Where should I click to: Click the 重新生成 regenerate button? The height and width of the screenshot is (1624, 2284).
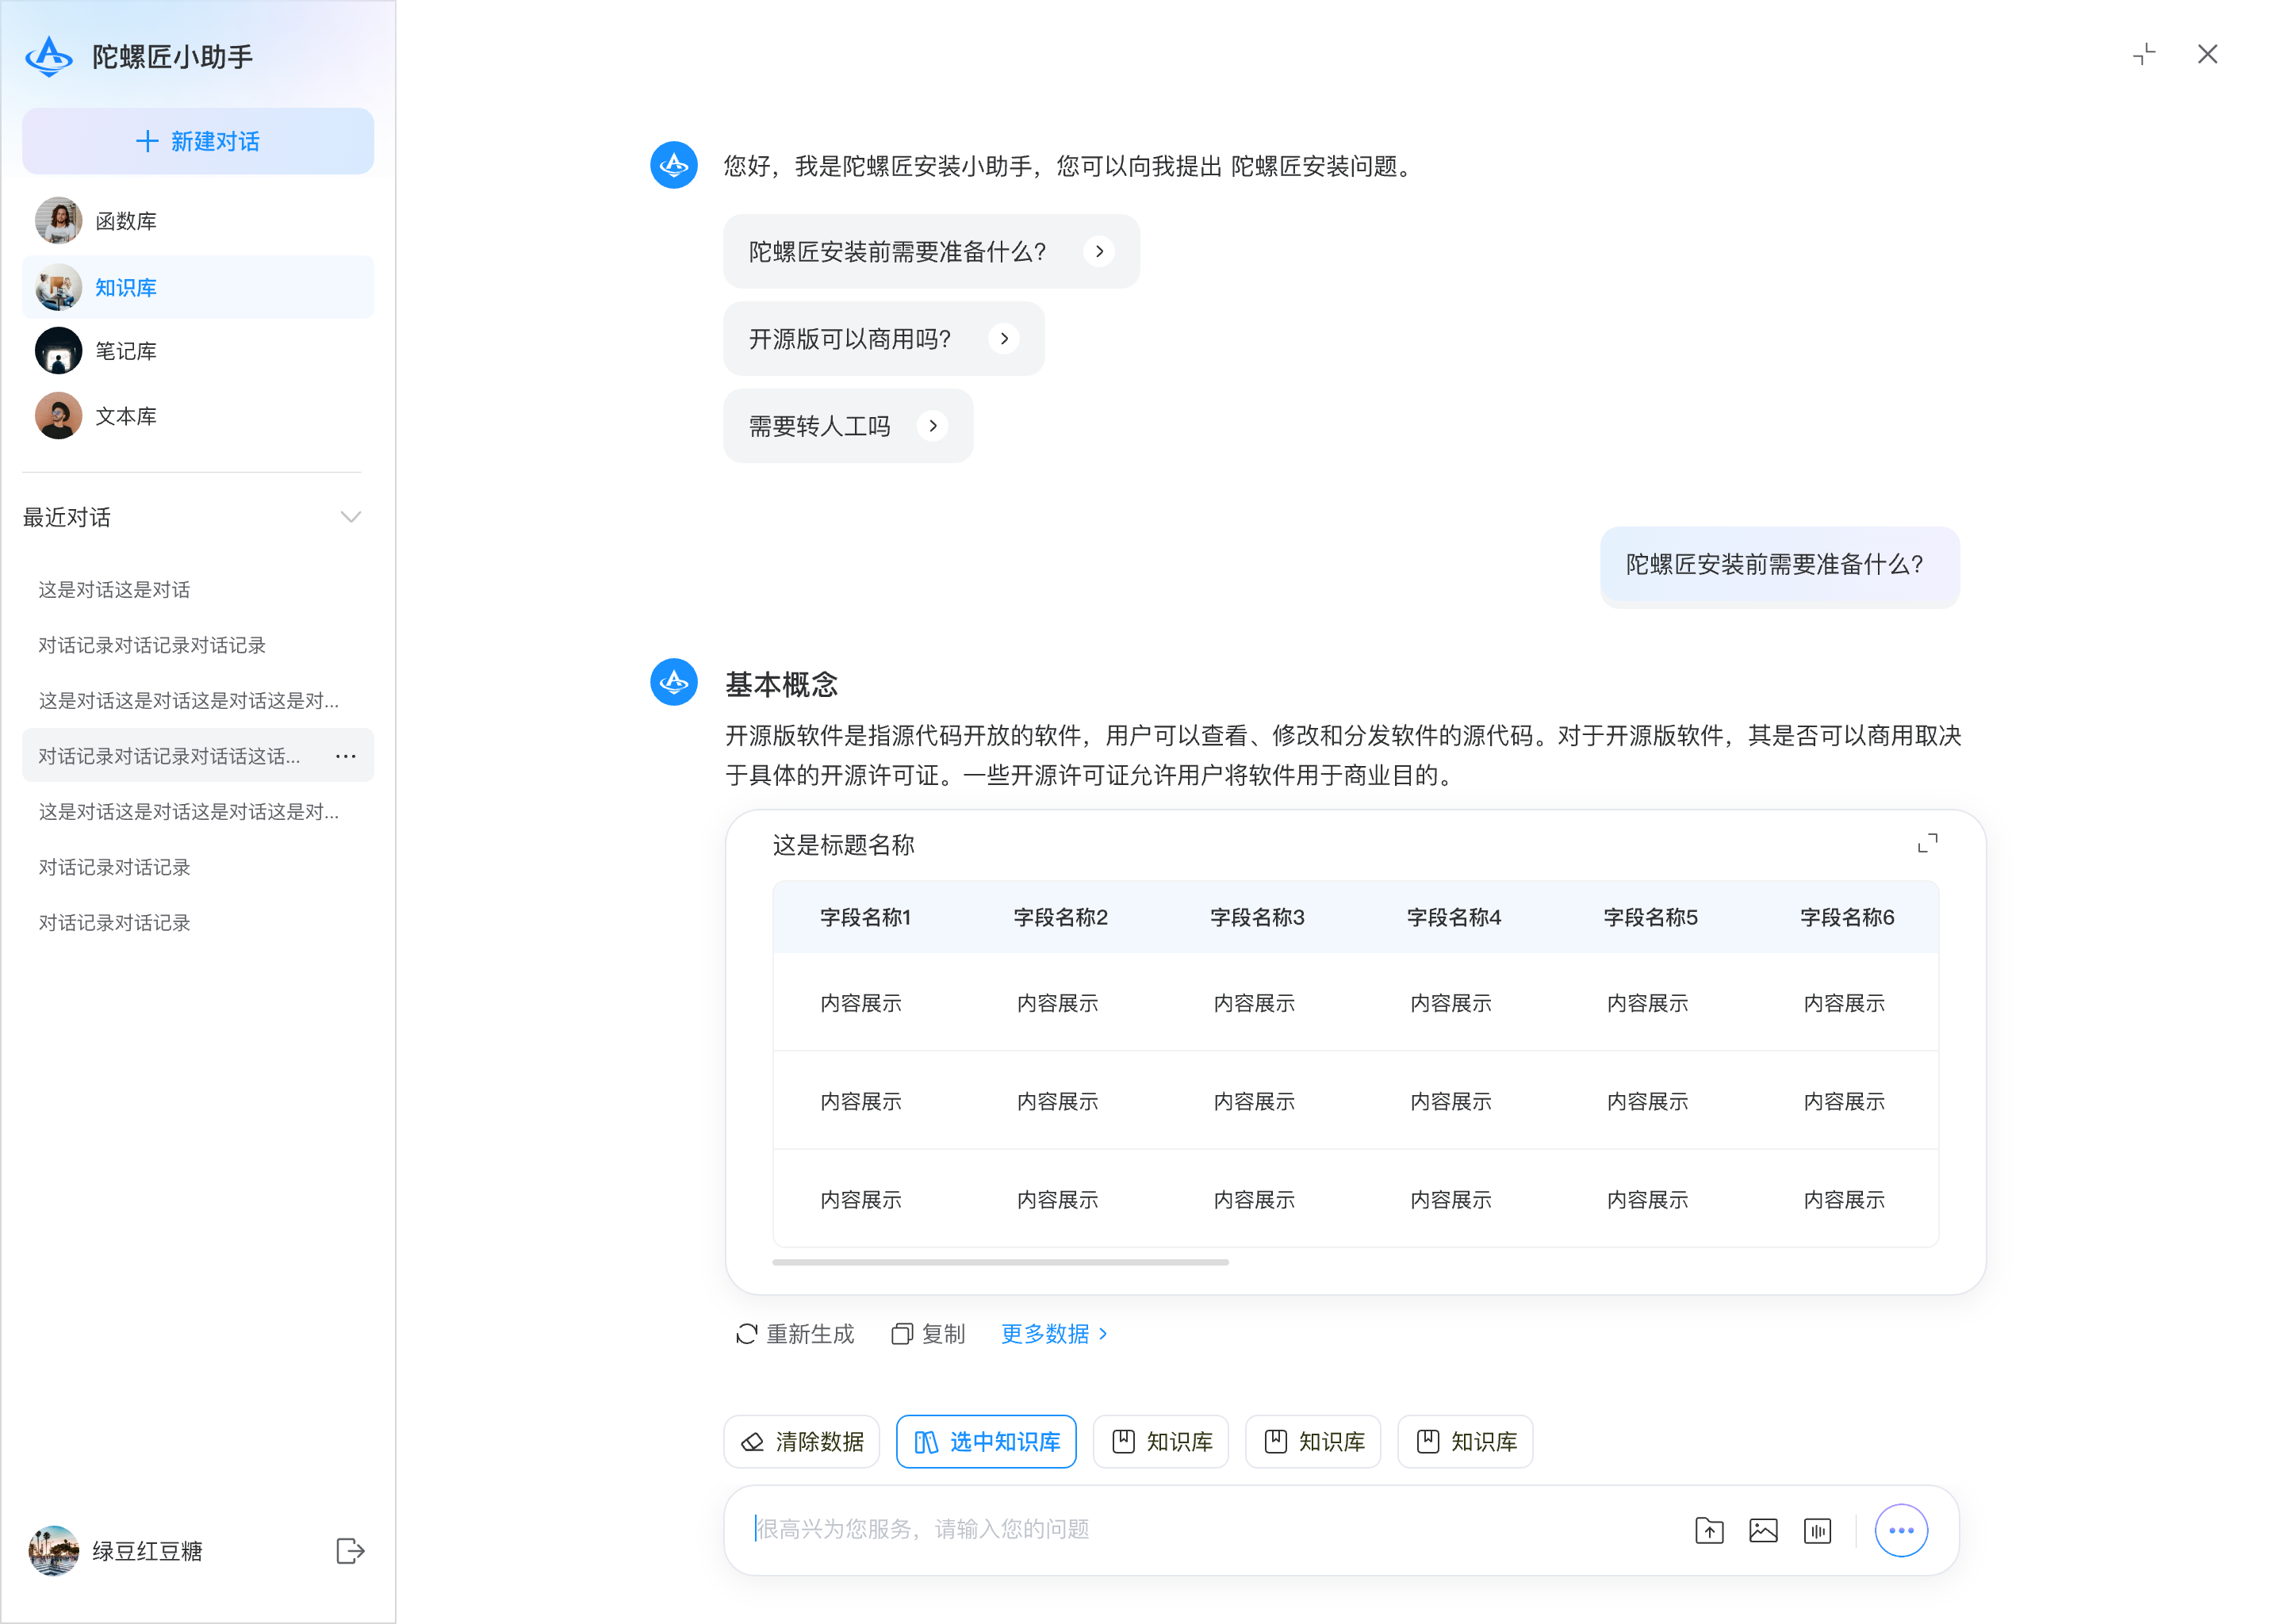[x=795, y=1334]
